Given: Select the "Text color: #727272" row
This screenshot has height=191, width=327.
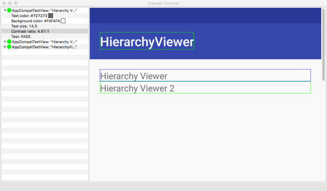Looking at the screenshot, I should pyautogui.click(x=45, y=15).
